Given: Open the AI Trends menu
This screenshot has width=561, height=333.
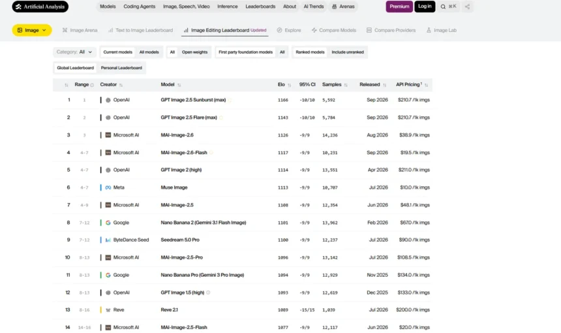Looking at the screenshot, I should [x=313, y=7].
